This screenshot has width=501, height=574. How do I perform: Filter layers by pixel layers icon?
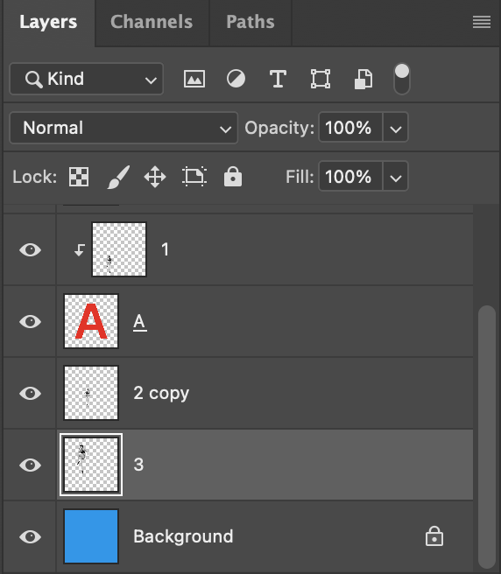[194, 79]
